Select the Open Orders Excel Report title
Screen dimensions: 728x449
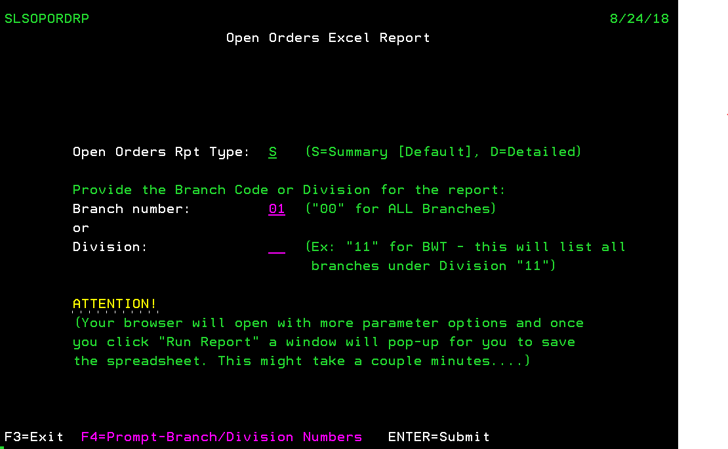point(328,38)
